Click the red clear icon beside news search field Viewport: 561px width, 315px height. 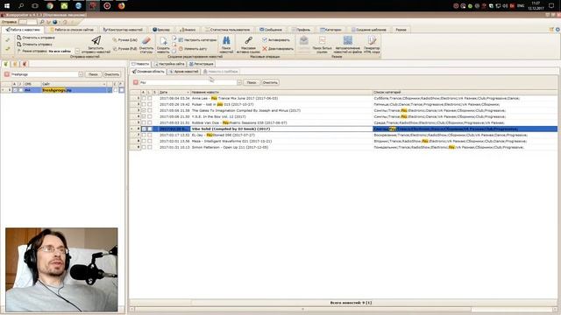(136, 82)
